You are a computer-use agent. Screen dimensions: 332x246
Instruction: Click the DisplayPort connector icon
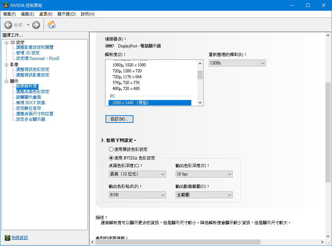tap(110, 46)
